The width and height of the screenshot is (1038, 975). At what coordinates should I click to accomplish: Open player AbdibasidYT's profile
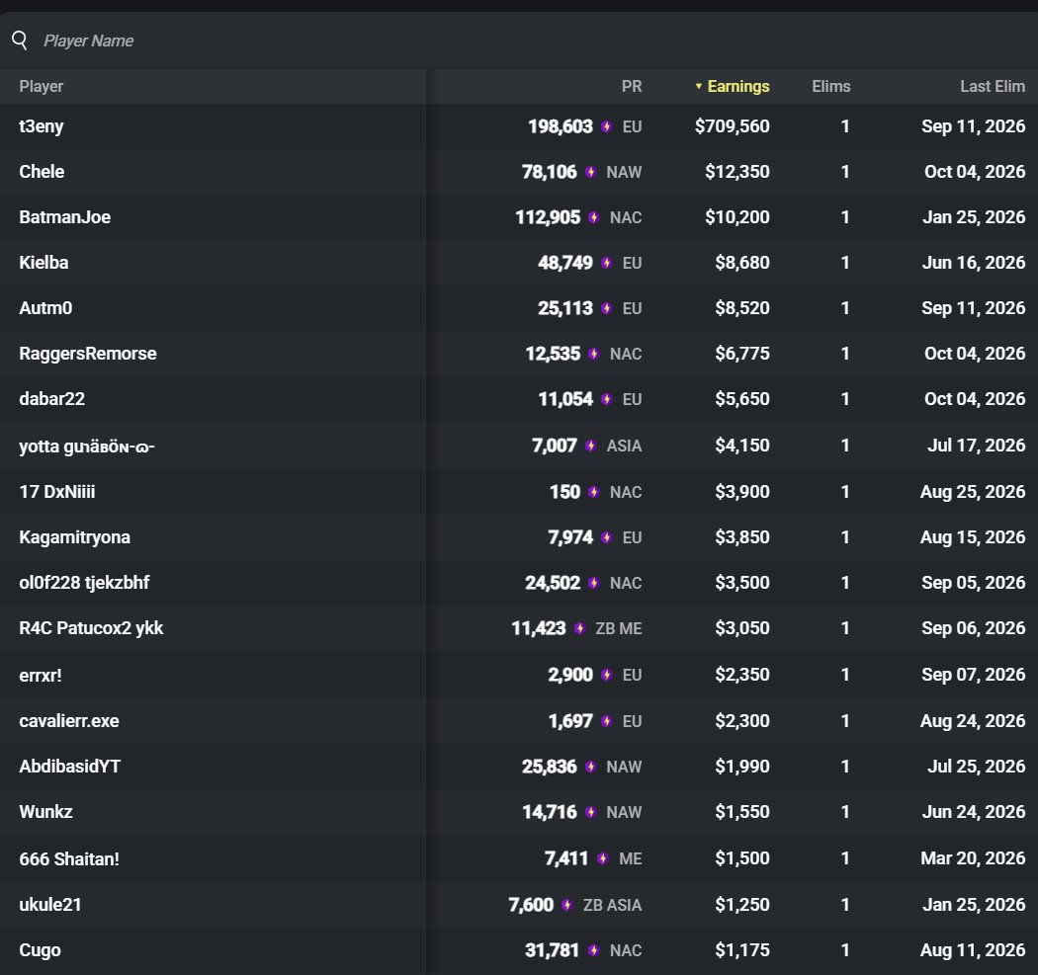(x=70, y=767)
